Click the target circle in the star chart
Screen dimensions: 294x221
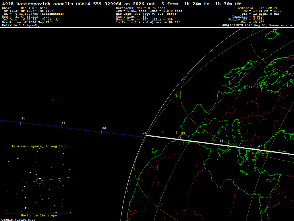click(x=39, y=181)
